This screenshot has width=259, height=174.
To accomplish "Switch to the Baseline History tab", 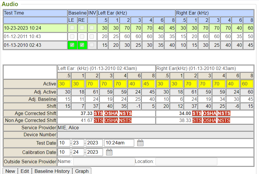I will [52, 171].
